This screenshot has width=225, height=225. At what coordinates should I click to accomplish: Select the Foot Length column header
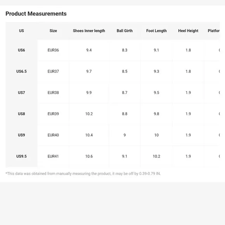pyautogui.click(x=156, y=31)
